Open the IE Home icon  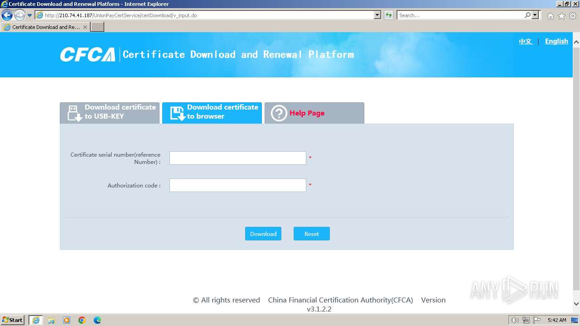point(550,16)
